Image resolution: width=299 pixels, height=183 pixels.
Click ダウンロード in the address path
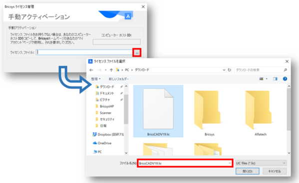(x=142, y=70)
